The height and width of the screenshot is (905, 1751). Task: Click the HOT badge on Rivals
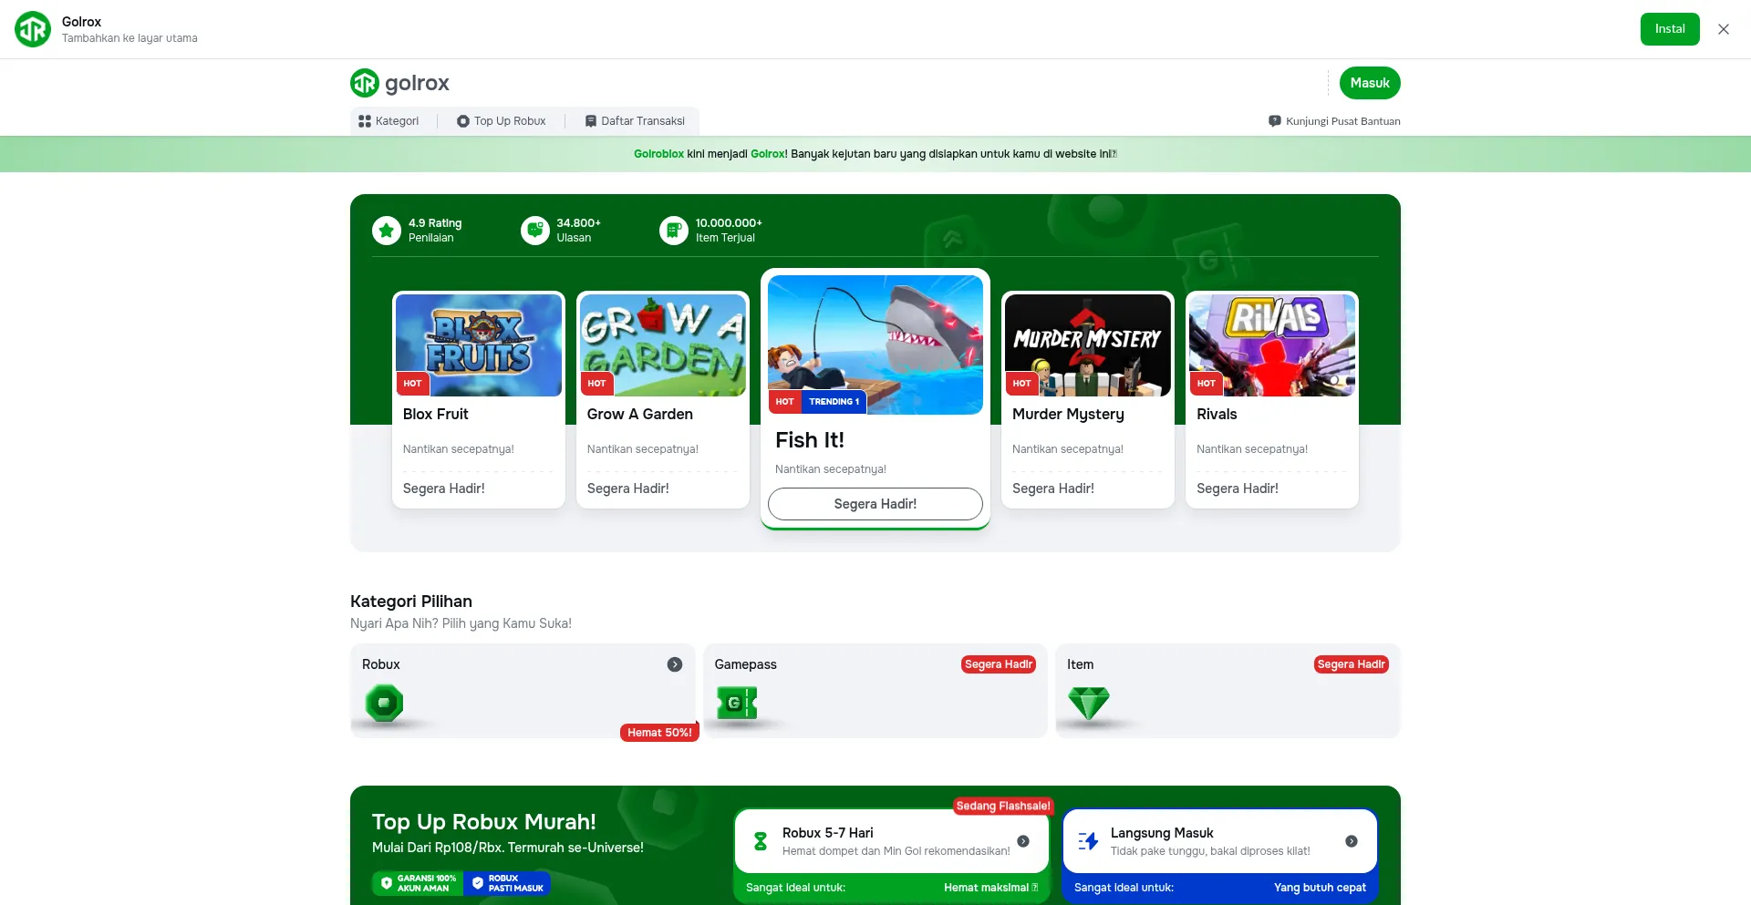point(1206,384)
